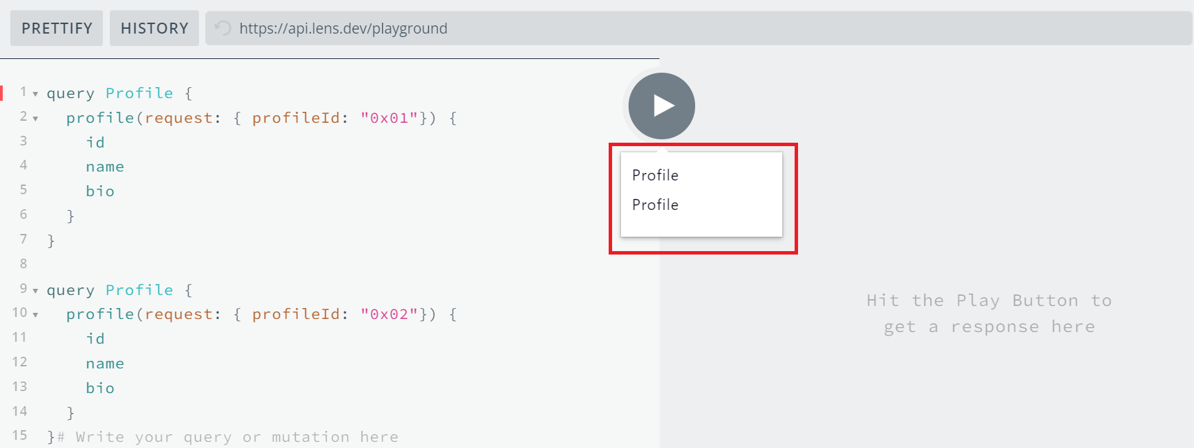Focus the endpoint URL field
This screenshot has width=1194, height=448.
(x=699, y=28)
